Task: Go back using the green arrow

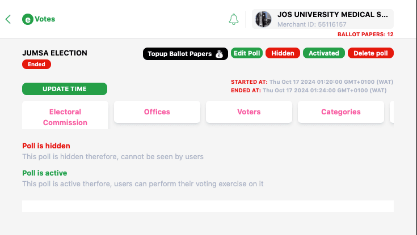Action: tap(8, 19)
